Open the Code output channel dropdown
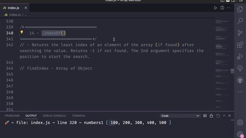246x138 pixels. point(180,116)
